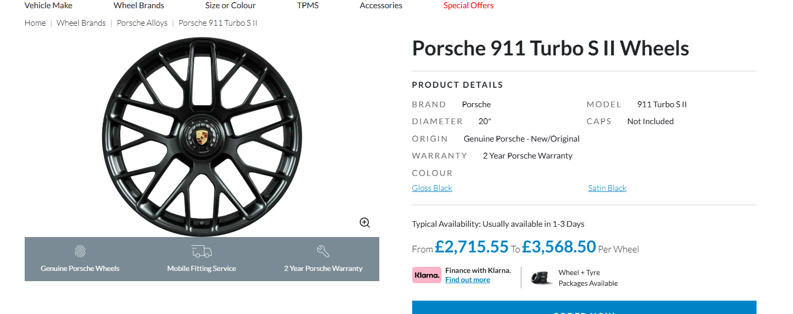Click the stacked tyres package icon
Viewport: 793px width, 314px height.
pyautogui.click(x=542, y=278)
